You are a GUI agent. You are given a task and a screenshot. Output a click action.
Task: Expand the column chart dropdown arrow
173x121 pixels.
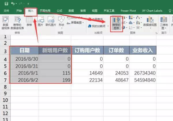(x=127, y=18)
